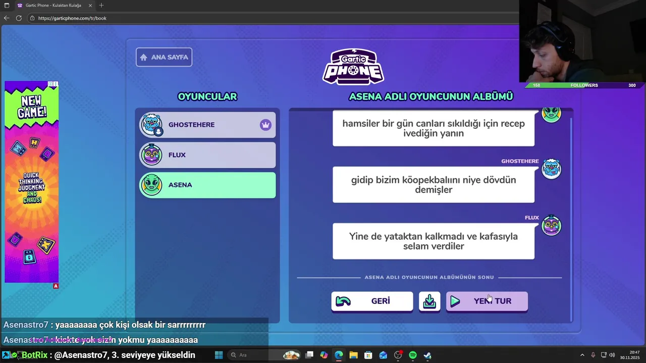Open the OBS Studio icon in the taskbar
This screenshot has height=363, width=646.
[x=398, y=355]
